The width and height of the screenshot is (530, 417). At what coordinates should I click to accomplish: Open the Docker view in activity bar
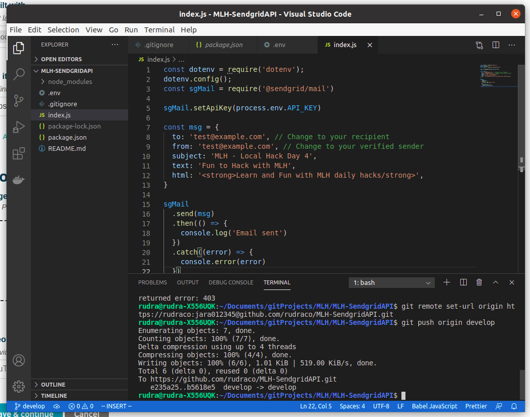click(19, 180)
